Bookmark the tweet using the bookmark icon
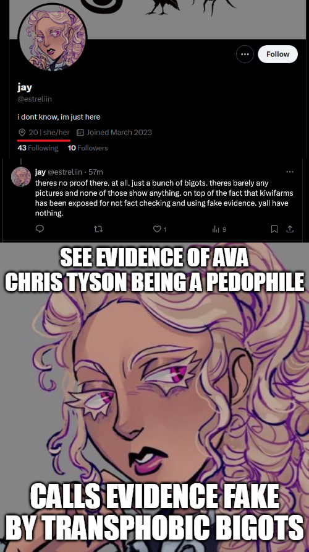The width and height of the screenshot is (309, 552). pyautogui.click(x=274, y=229)
